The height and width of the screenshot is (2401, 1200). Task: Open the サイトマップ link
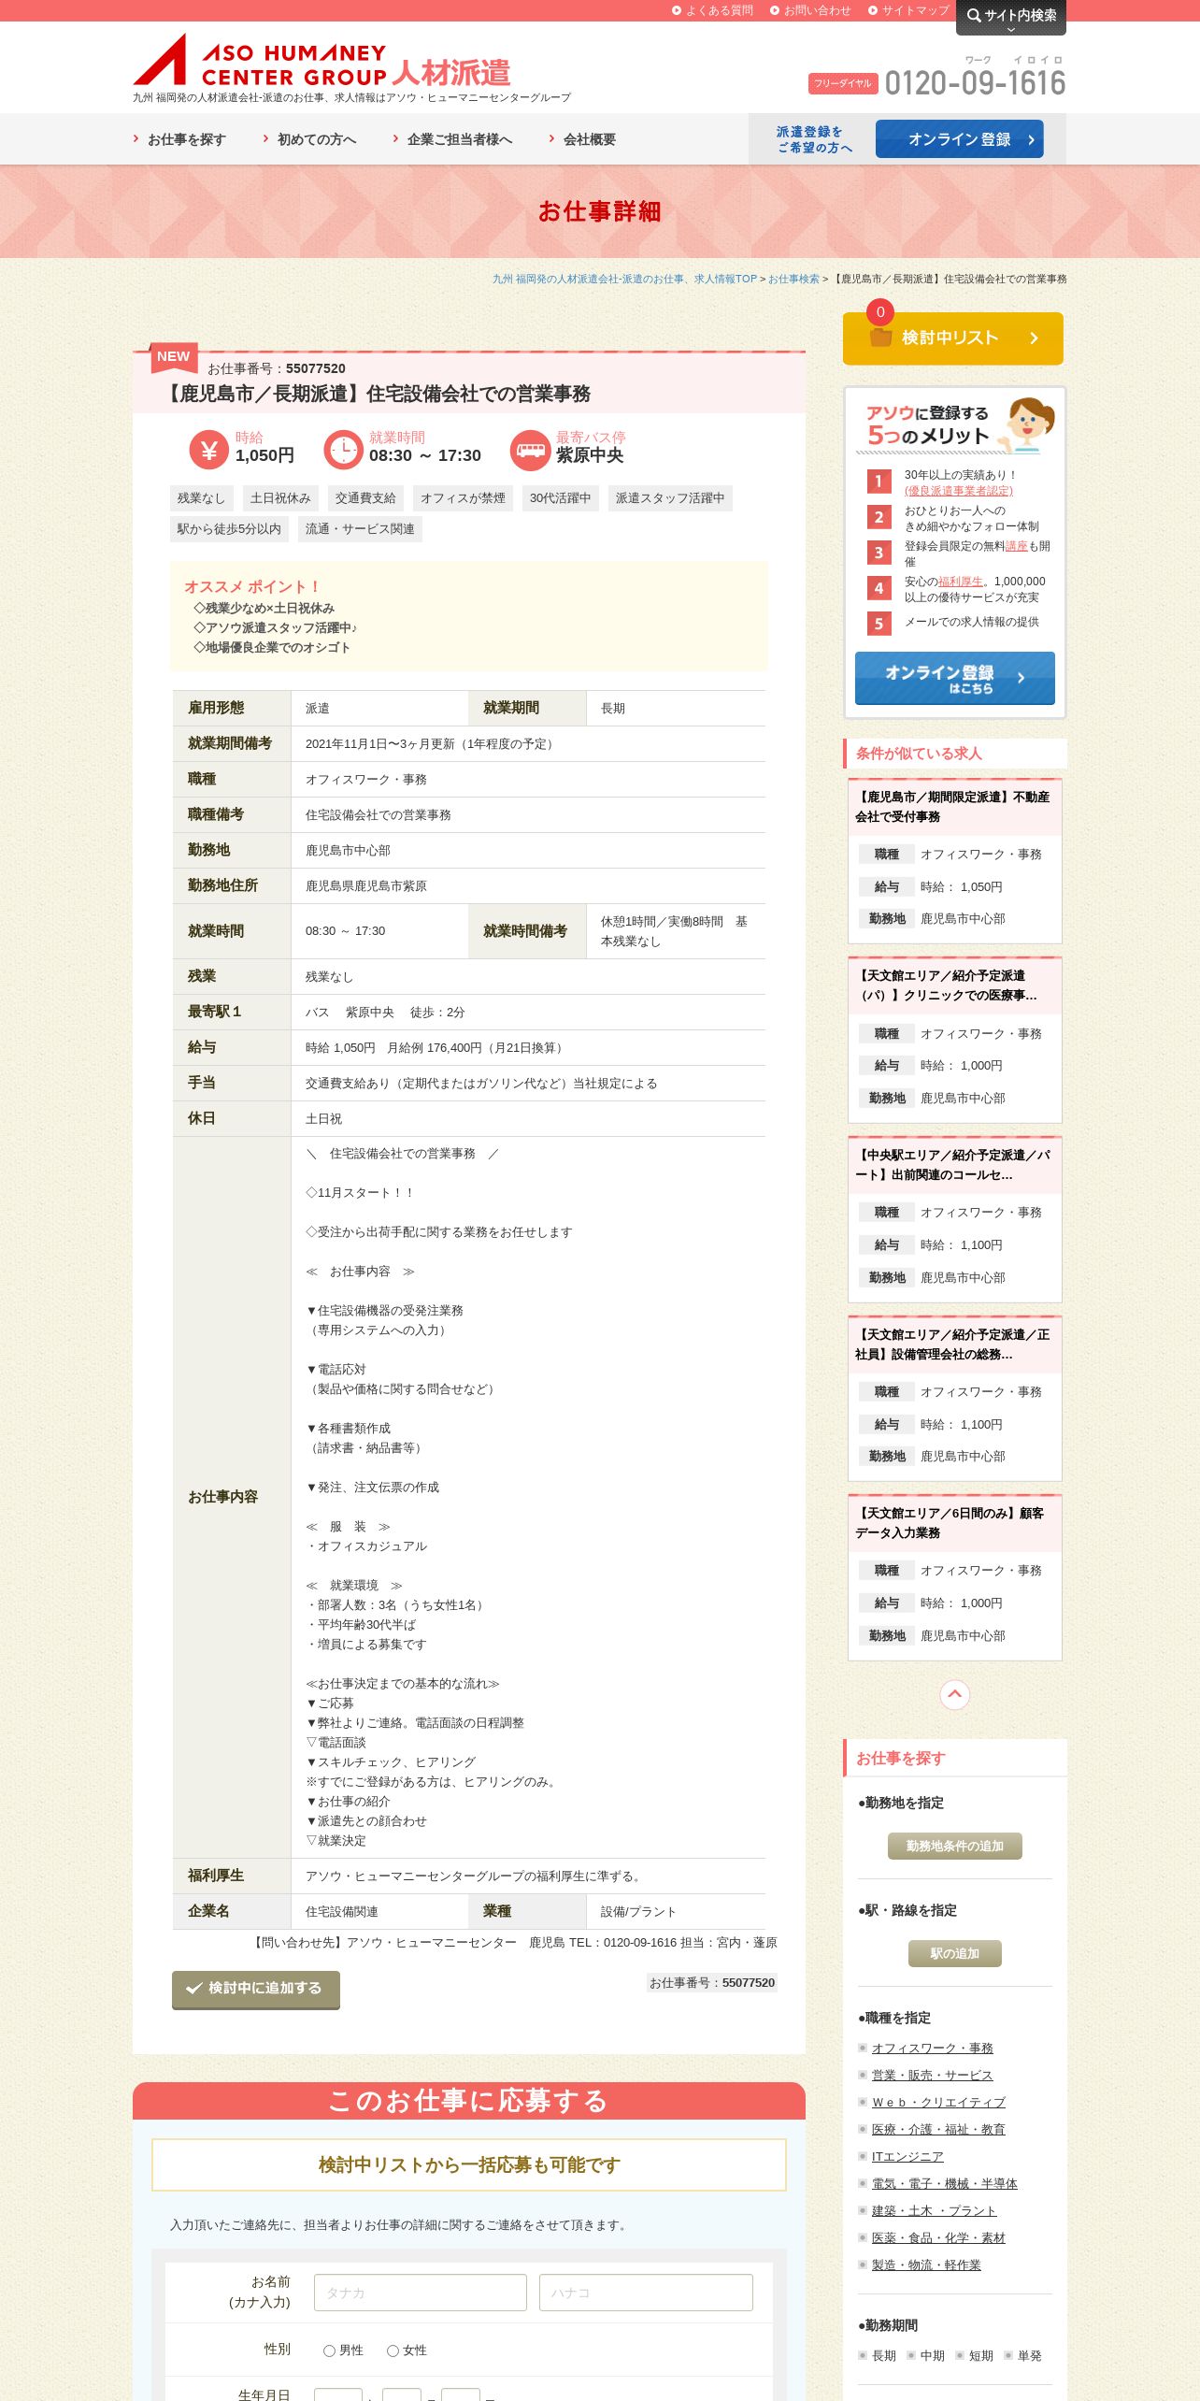908,10
